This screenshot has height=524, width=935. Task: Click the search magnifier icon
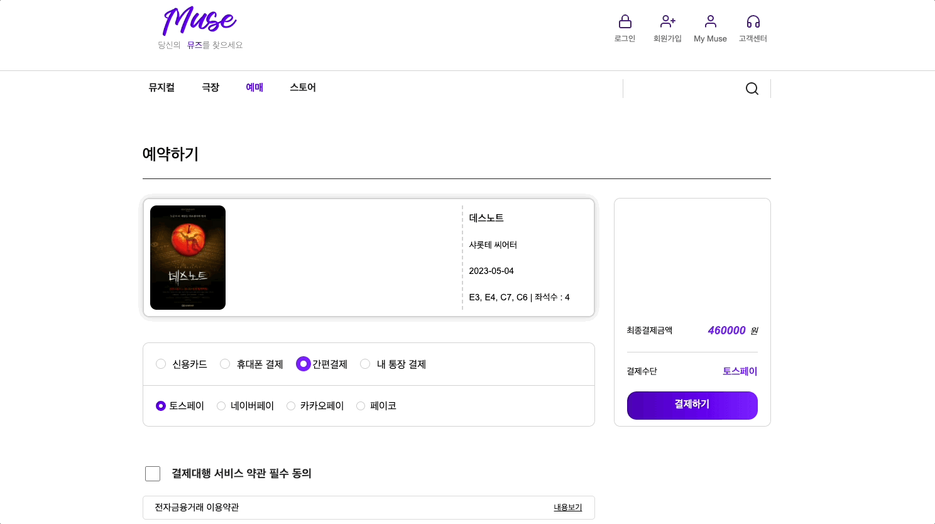pyautogui.click(x=752, y=88)
